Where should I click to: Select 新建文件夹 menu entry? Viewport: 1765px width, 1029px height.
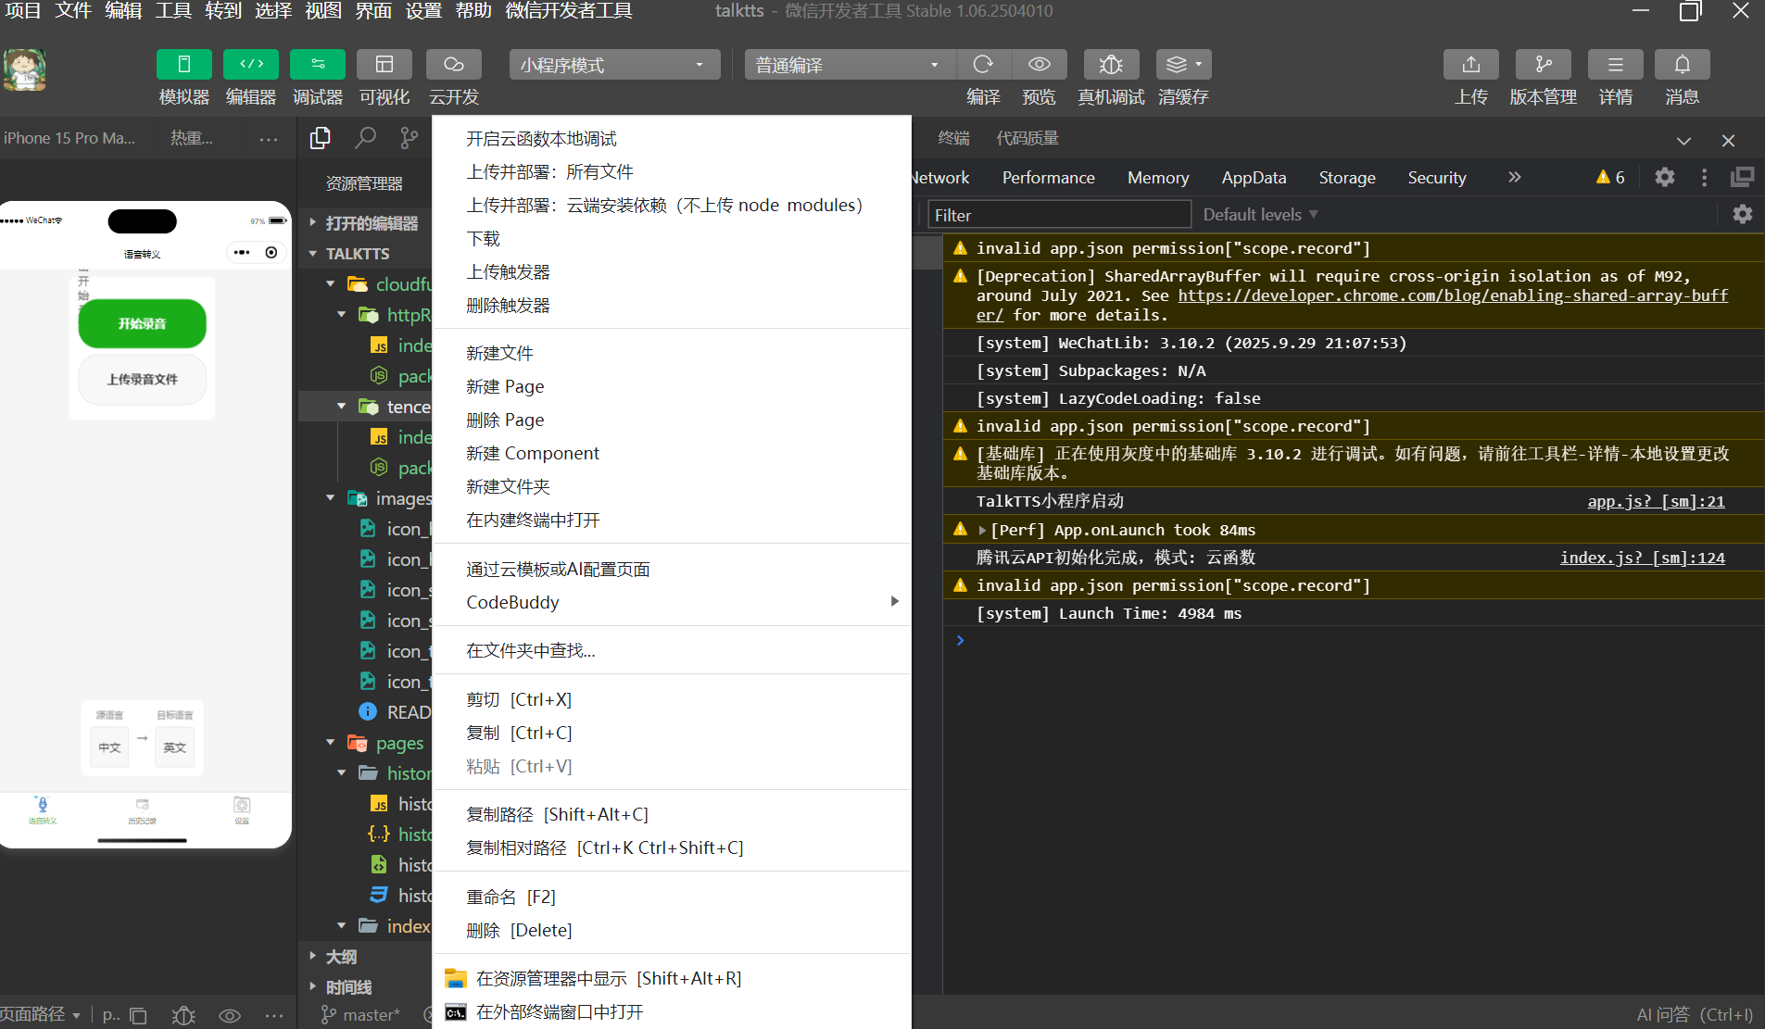[x=672, y=487]
